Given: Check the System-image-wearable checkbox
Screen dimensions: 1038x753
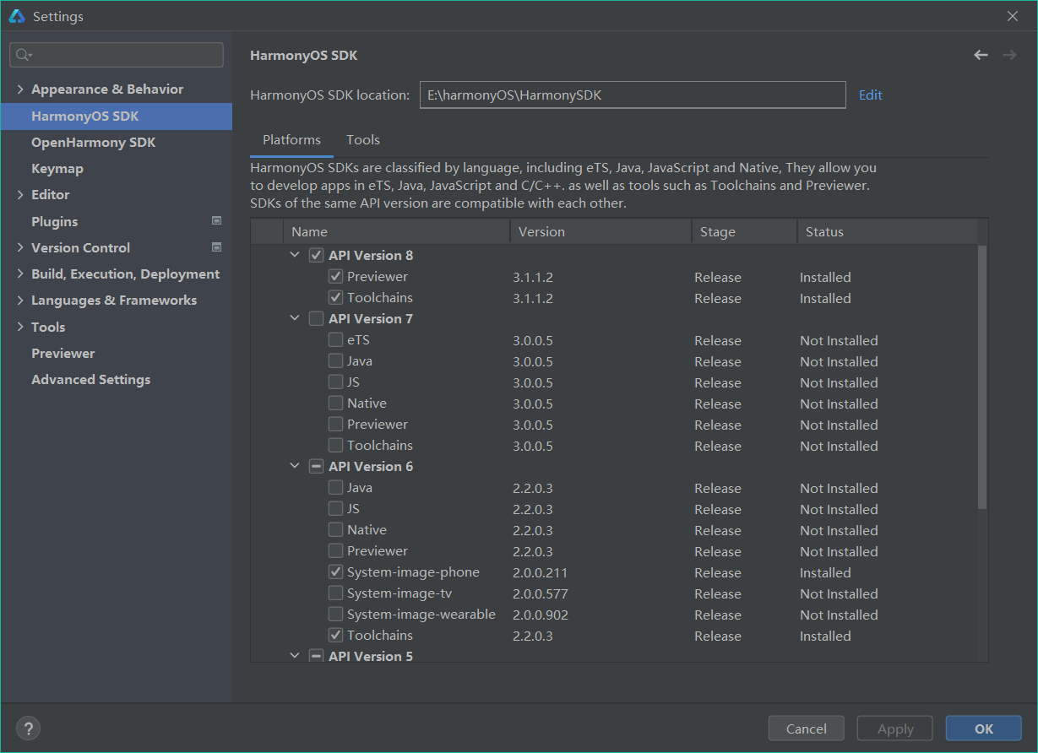Looking at the screenshot, I should tap(335, 614).
